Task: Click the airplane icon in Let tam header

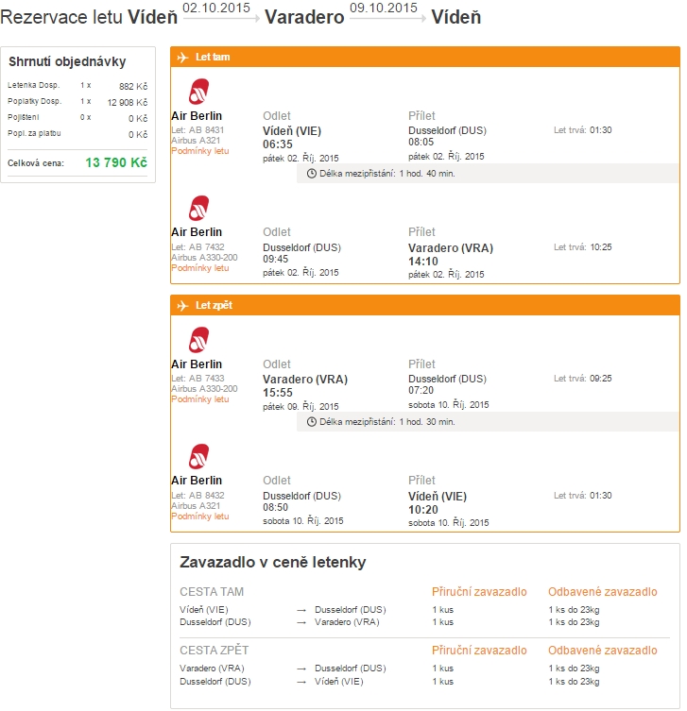Action: coord(182,58)
